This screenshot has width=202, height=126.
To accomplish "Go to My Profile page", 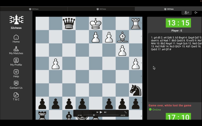I will tap(16, 62).
